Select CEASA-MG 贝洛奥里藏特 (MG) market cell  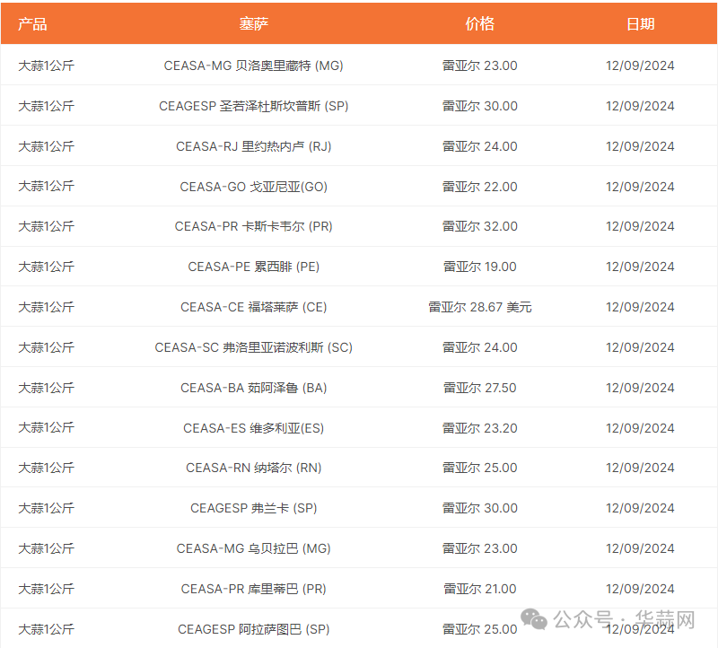[x=254, y=66]
